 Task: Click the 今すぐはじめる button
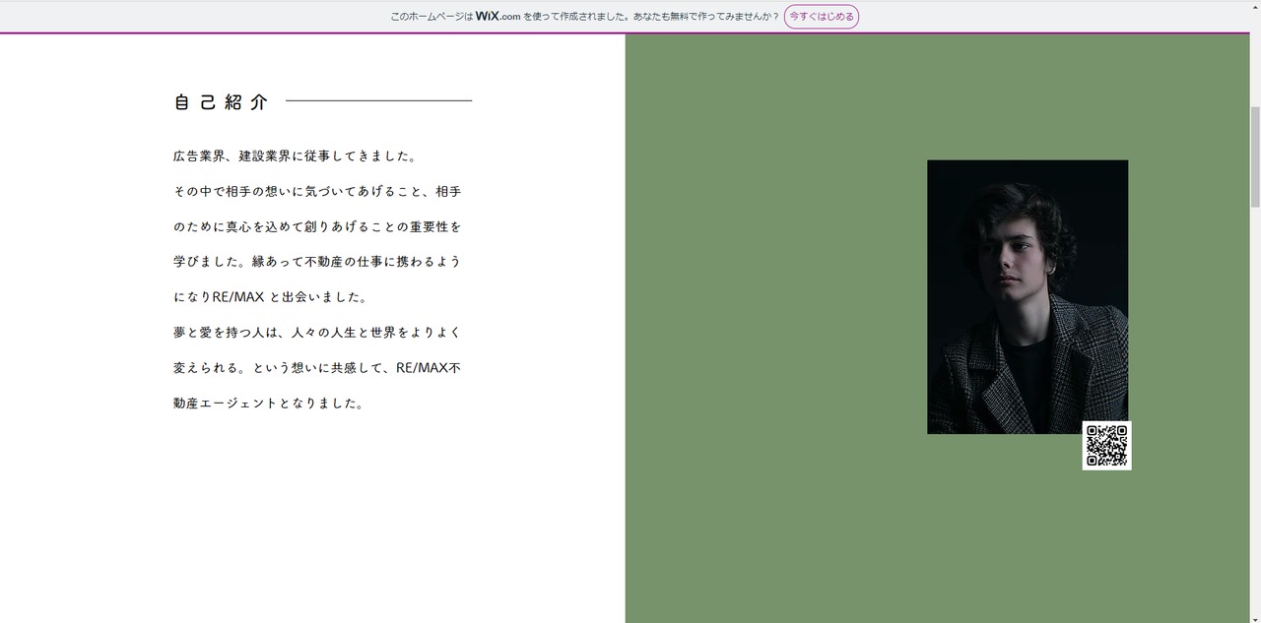(822, 17)
